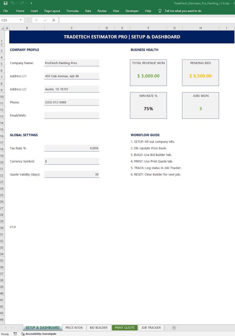Open the Page Layout ribbon tab
The height and width of the screenshot is (336, 235).
[x=52, y=11]
